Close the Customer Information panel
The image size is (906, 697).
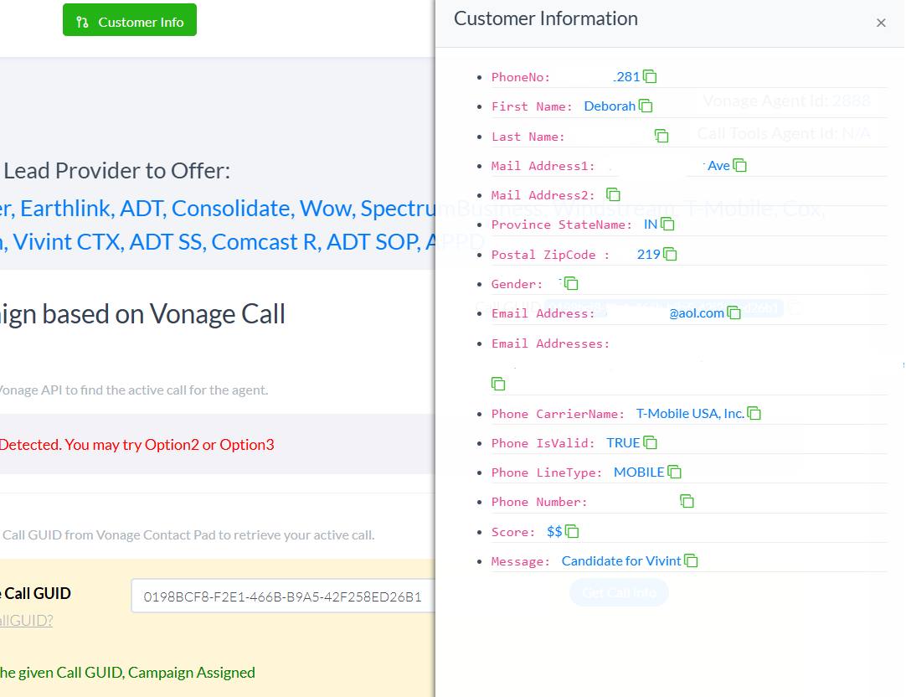[881, 23]
